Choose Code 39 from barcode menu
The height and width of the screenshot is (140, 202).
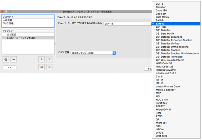176,14
